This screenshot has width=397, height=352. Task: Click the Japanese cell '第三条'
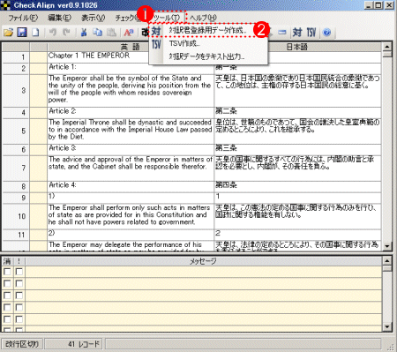pos(297,150)
